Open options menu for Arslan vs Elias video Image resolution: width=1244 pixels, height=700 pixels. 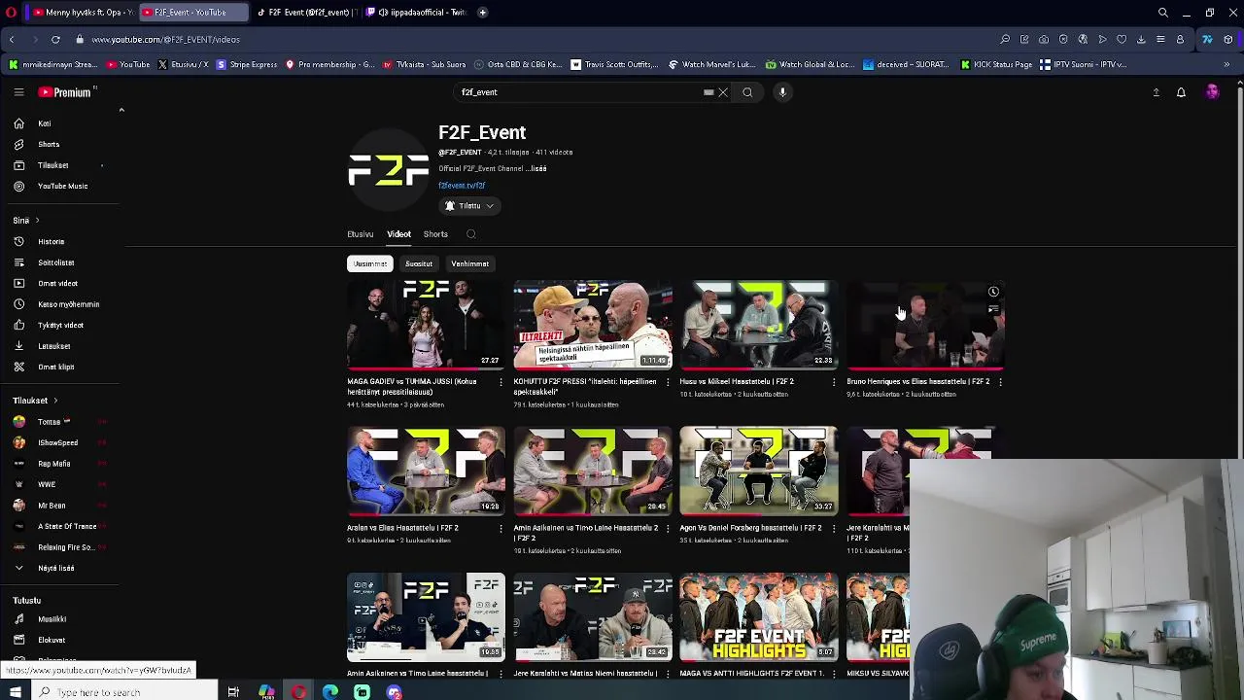[501, 528]
